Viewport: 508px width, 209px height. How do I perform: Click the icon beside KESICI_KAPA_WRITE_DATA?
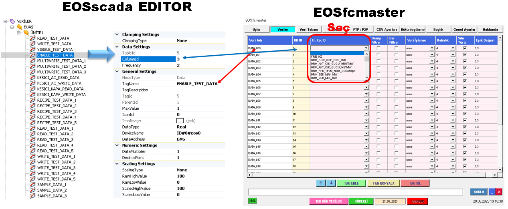click(x=33, y=94)
